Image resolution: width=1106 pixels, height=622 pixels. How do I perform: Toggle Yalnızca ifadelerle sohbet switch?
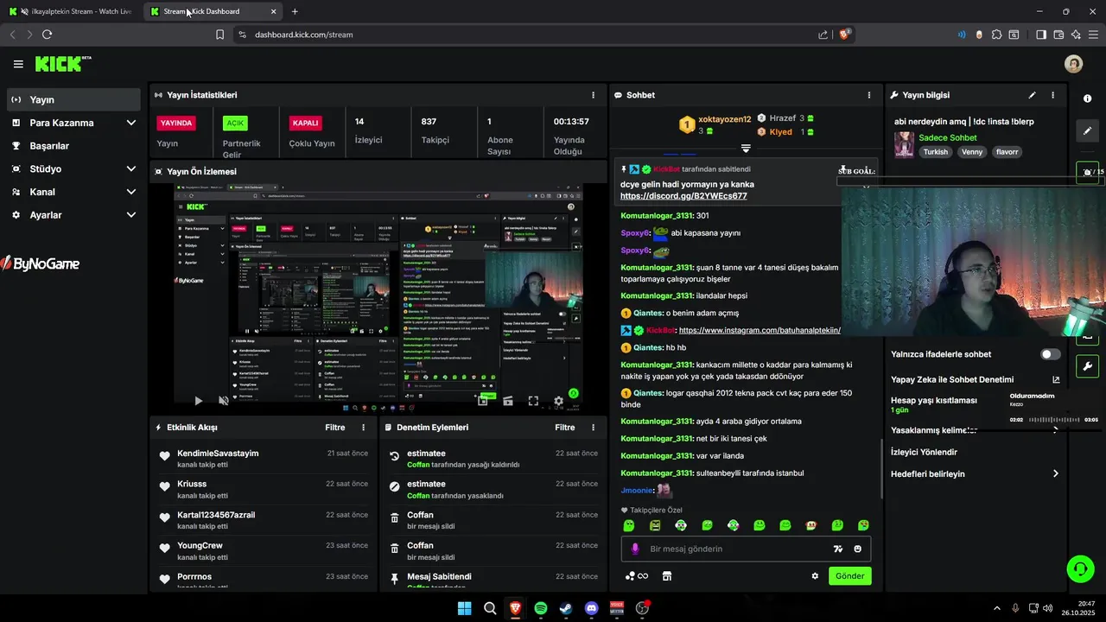click(x=1050, y=354)
